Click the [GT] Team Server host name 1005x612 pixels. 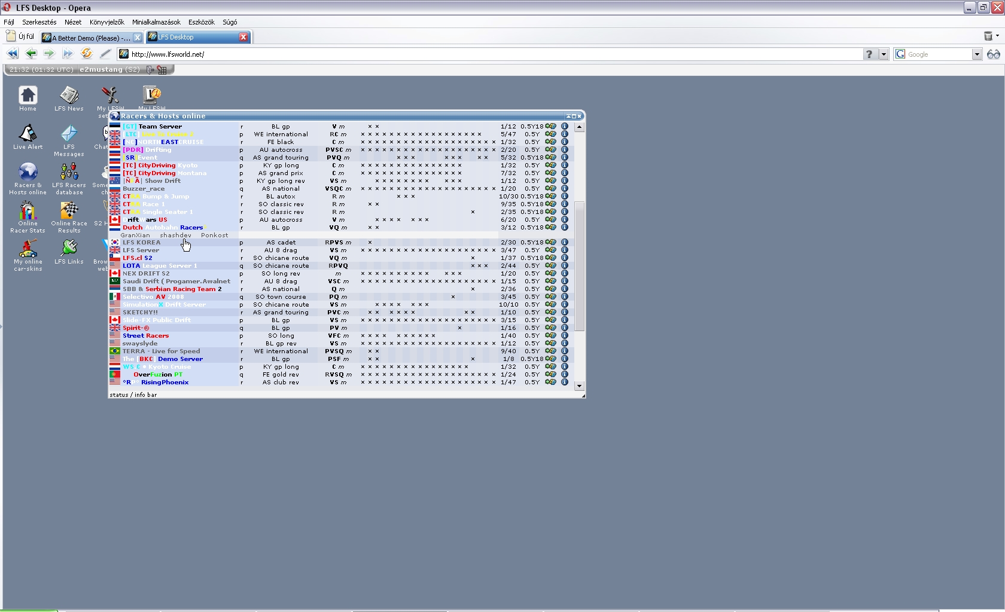click(x=153, y=127)
